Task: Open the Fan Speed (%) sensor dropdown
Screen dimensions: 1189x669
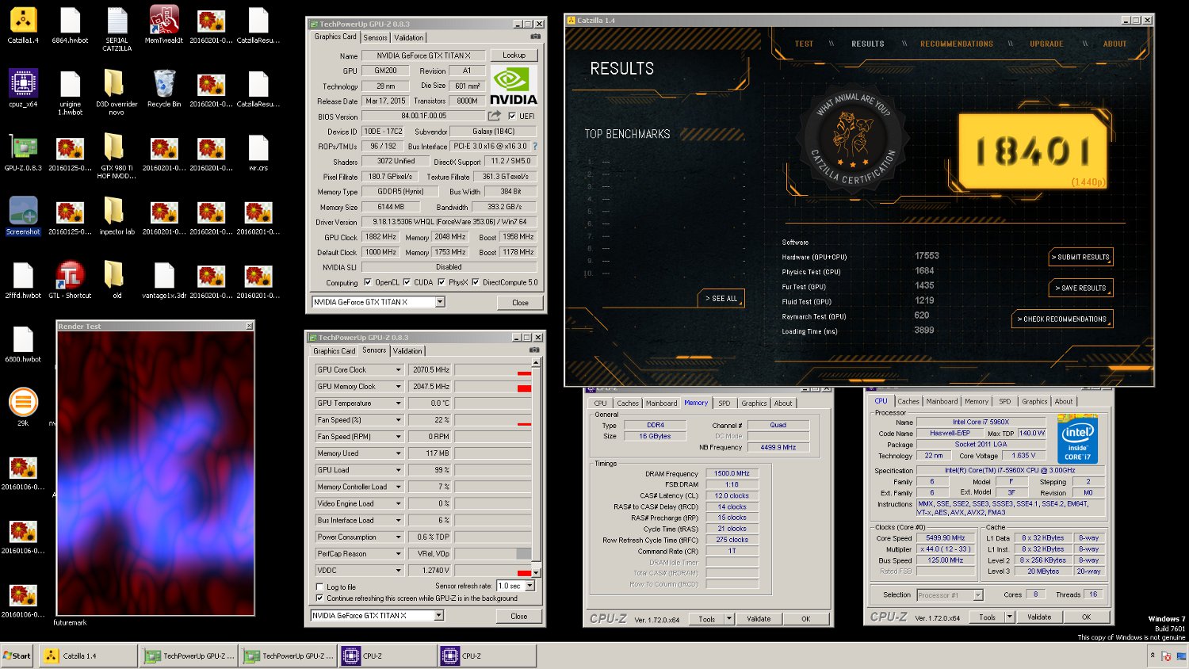Action: click(398, 420)
